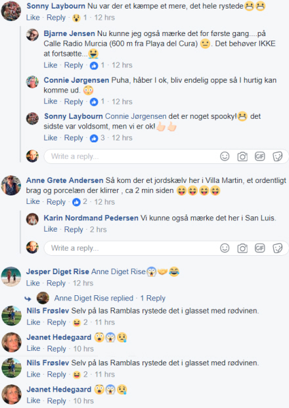This screenshot has height=408, width=289.
Task: View like reactions on Bjarne Jensen's comment
Action: tap(97, 66)
